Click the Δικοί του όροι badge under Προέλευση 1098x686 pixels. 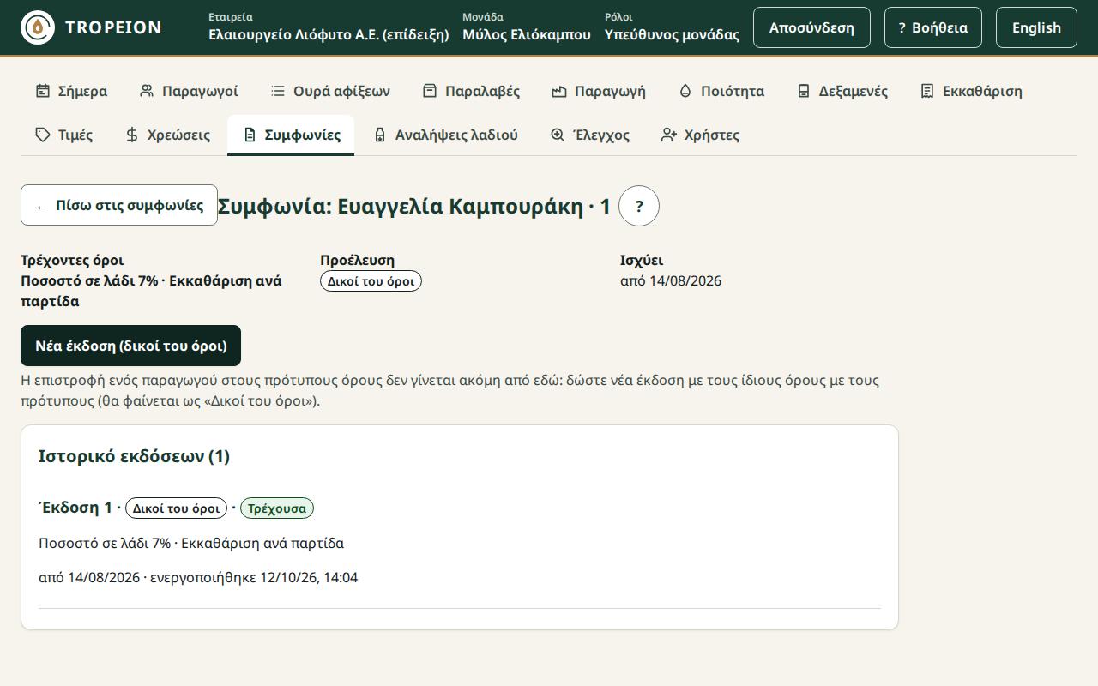pyautogui.click(x=371, y=281)
